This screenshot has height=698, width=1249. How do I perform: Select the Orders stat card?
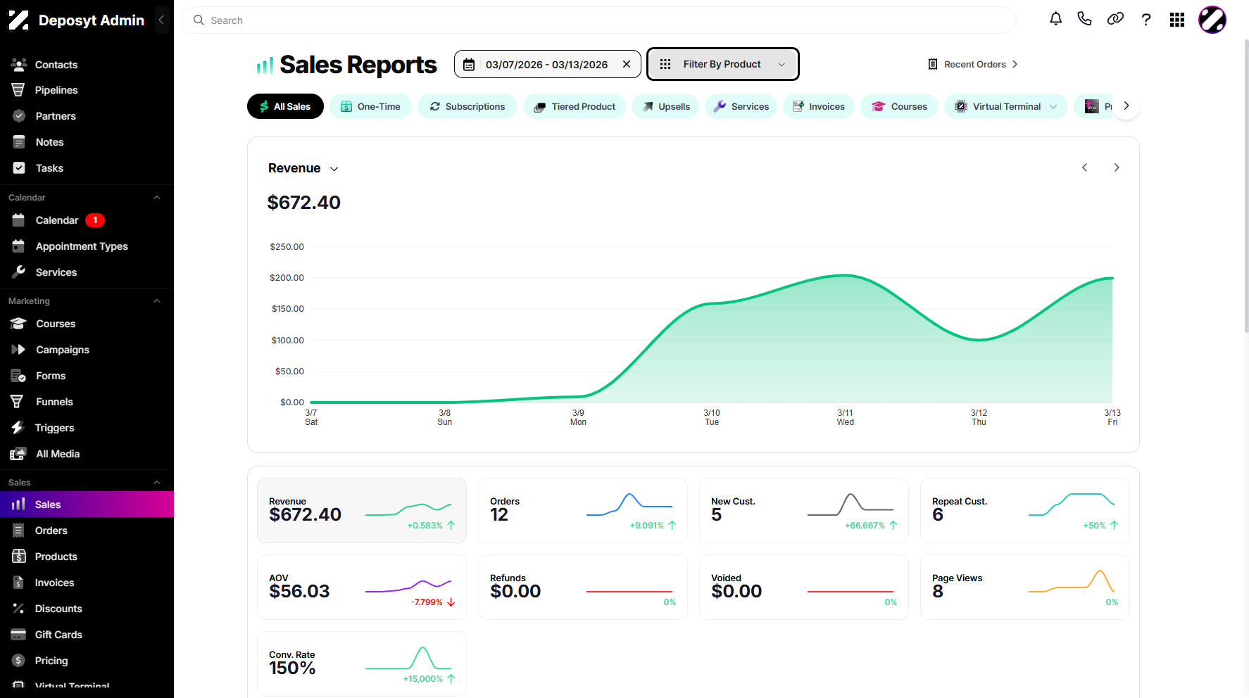tap(583, 511)
